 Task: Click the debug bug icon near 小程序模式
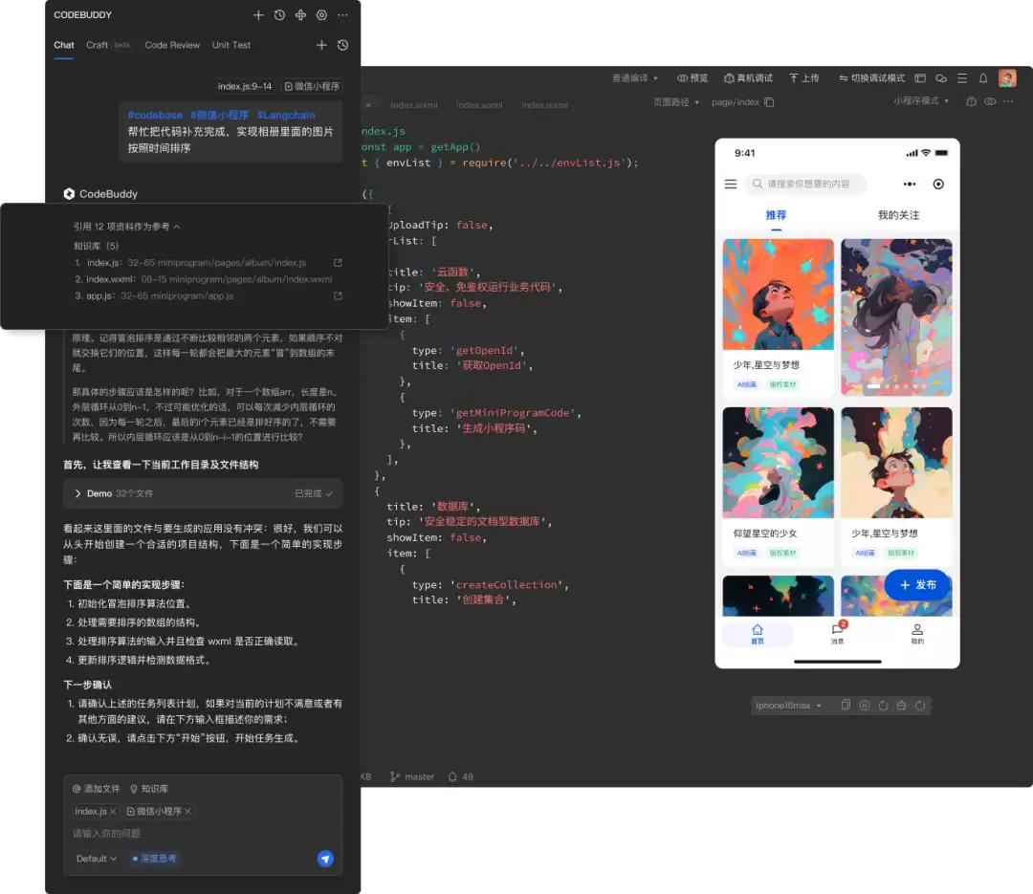[970, 102]
